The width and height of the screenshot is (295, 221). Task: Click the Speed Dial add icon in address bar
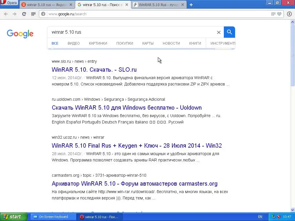coord(273,14)
